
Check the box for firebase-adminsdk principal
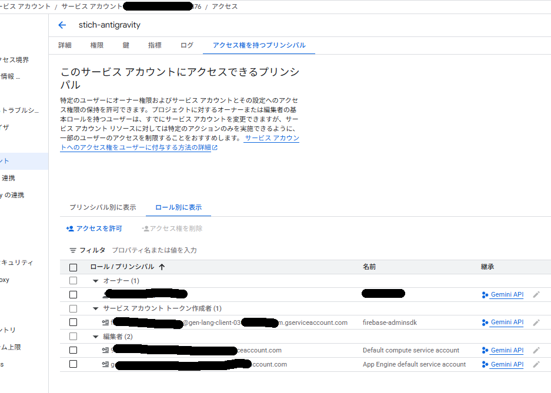click(x=74, y=323)
